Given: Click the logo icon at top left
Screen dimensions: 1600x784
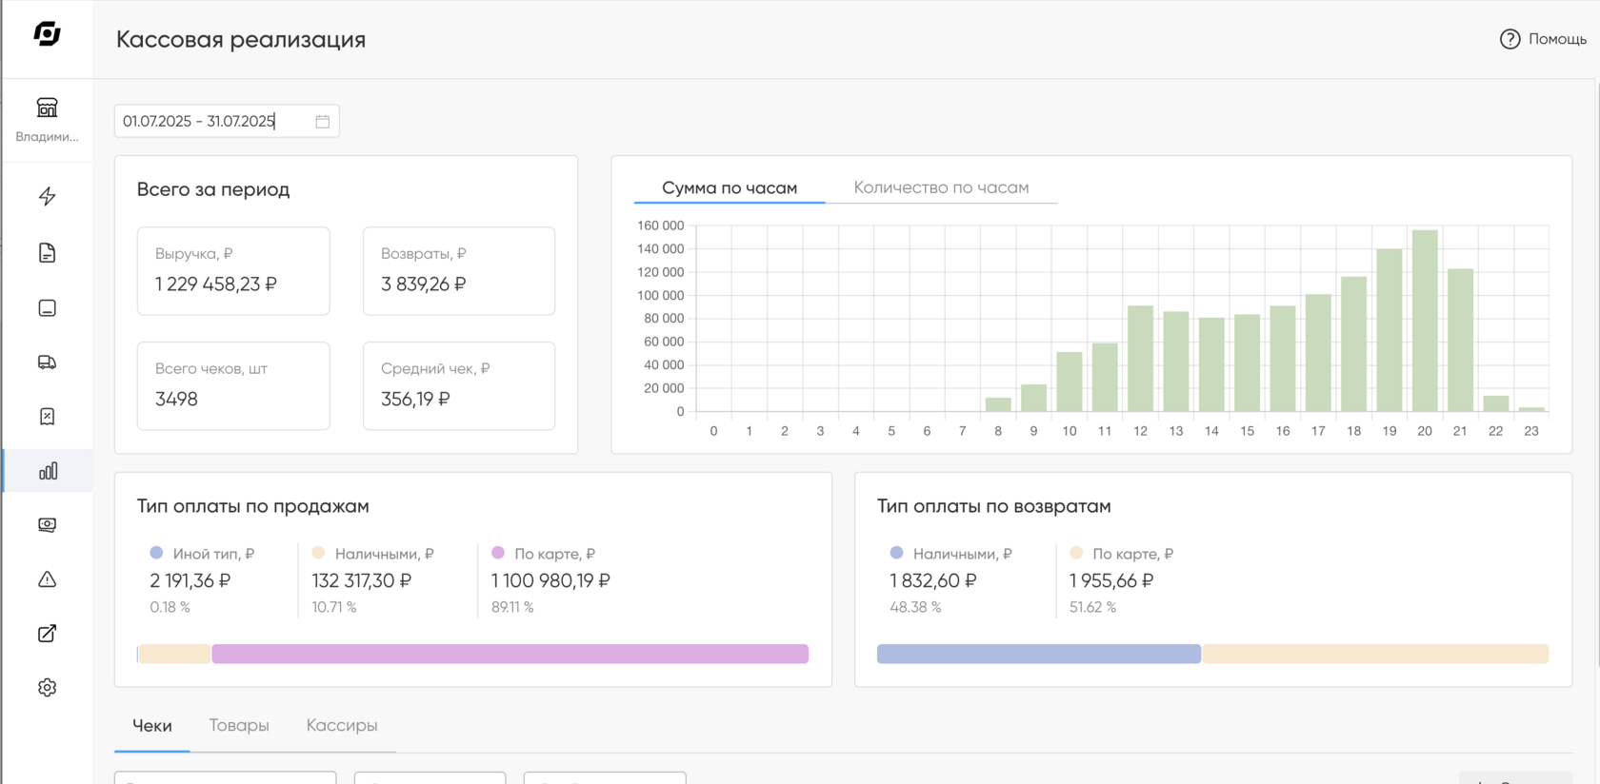Looking at the screenshot, I should (47, 34).
